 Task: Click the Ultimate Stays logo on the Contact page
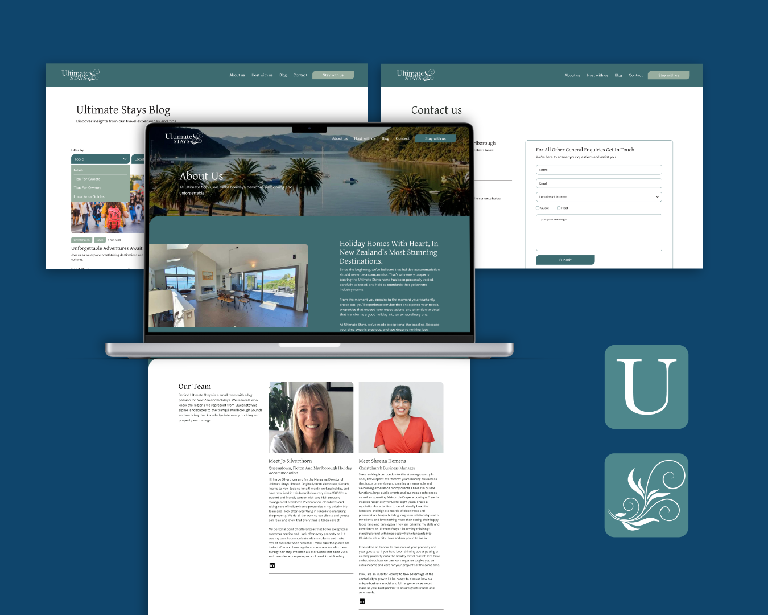(x=415, y=75)
